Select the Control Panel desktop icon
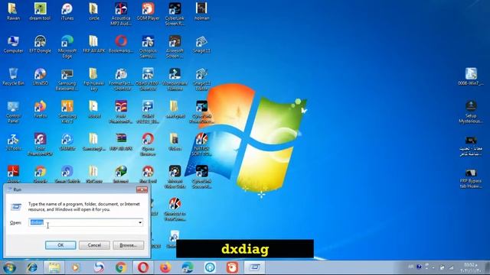 (x=13, y=112)
